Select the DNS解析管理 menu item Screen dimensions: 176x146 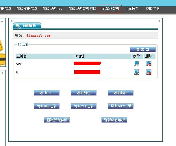tap(110, 9)
